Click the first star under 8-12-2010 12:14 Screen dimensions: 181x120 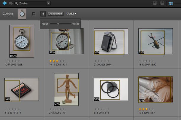tap(6, 109)
